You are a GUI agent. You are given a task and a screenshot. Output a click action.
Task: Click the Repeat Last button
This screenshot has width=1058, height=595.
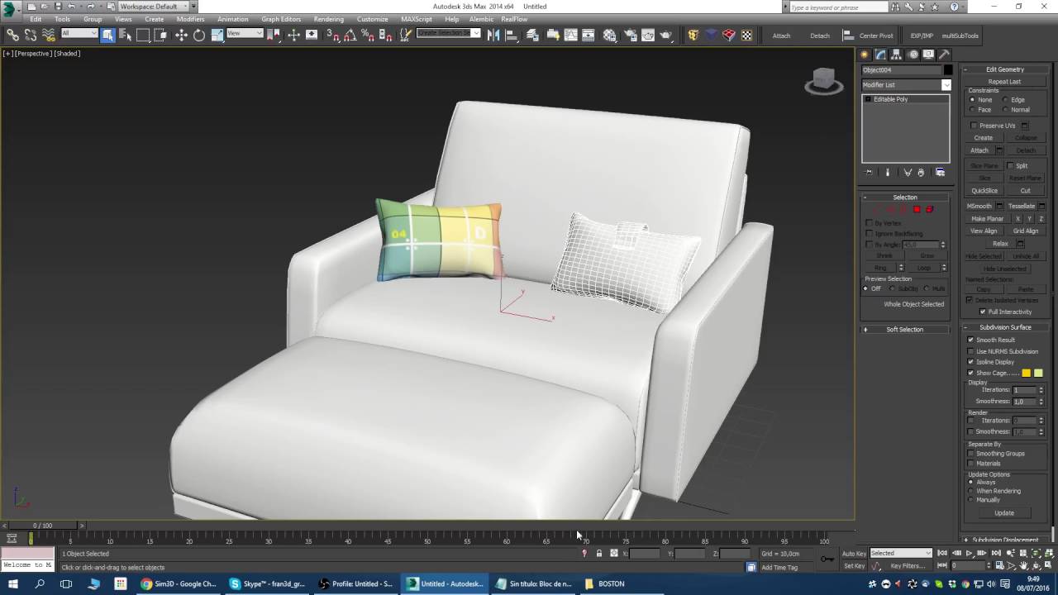tap(1004, 82)
